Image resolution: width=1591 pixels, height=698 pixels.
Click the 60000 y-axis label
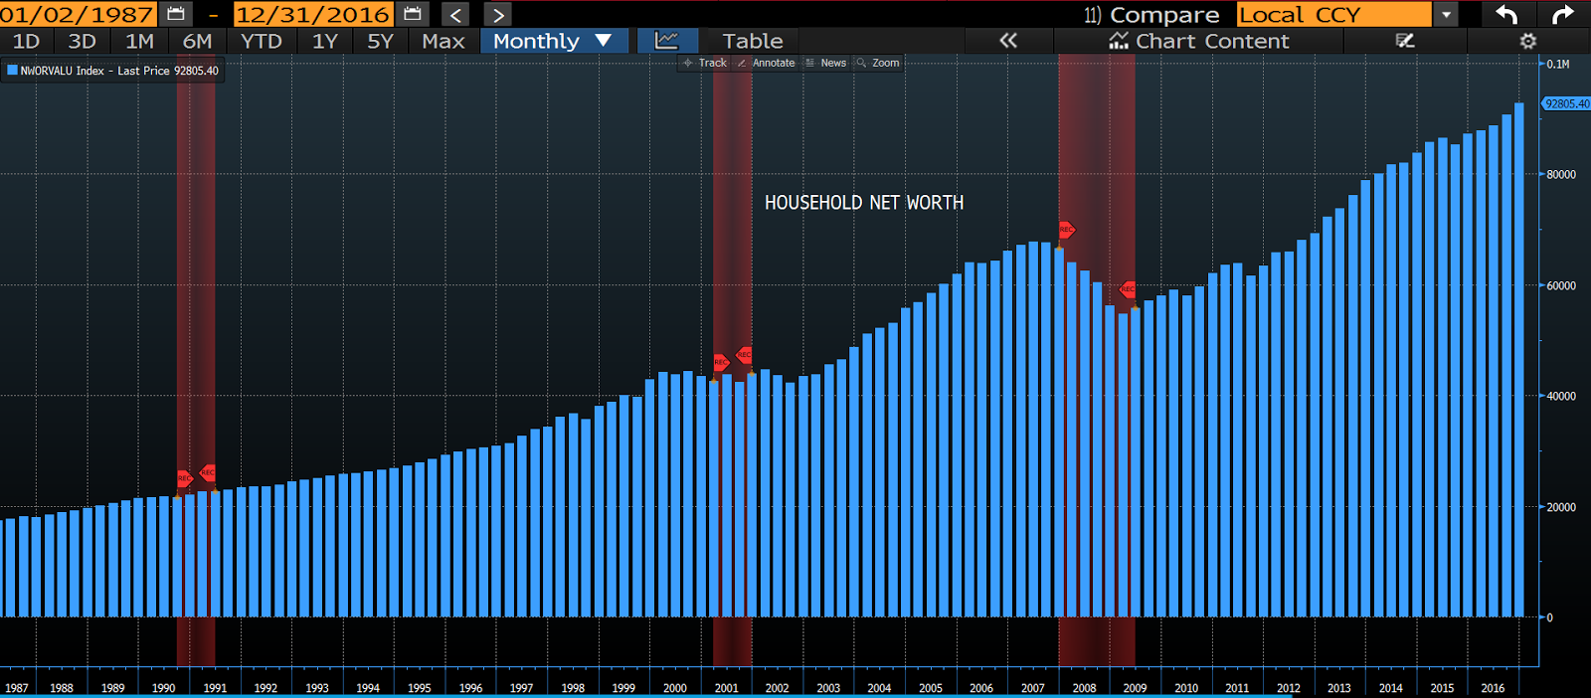1561,286
